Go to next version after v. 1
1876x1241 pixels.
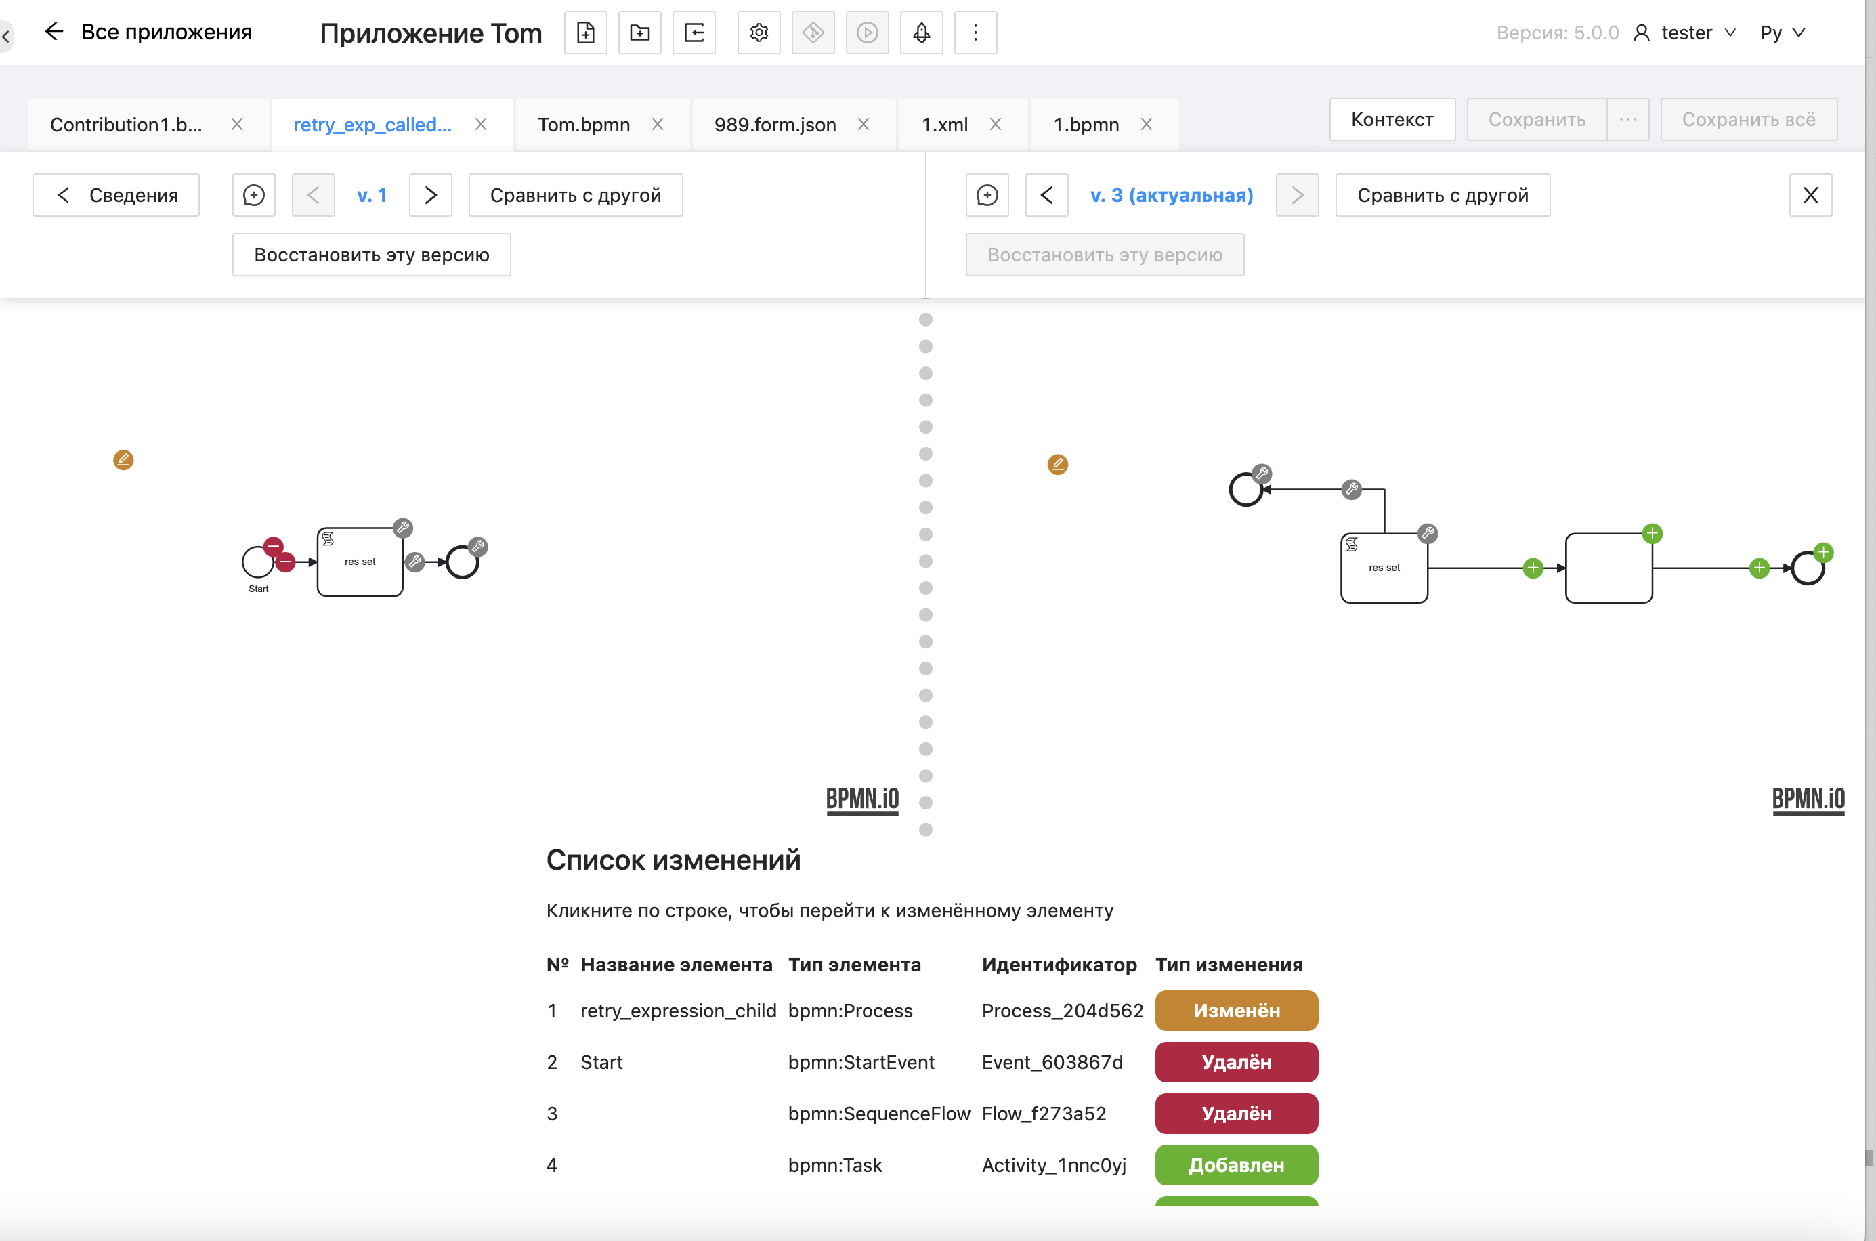point(431,194)
